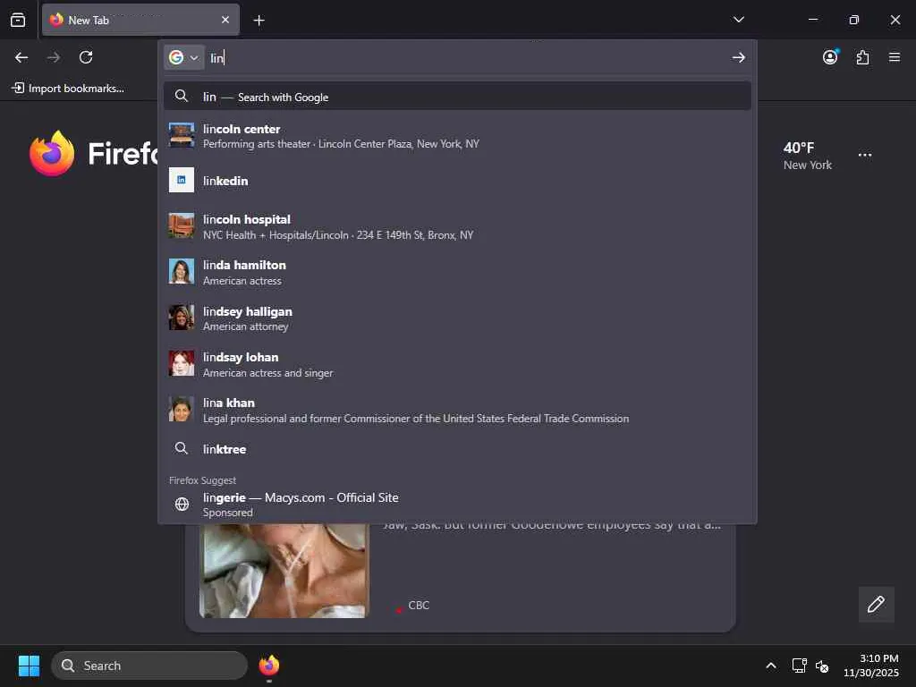
Task: Open a new tab with plus button
Action: click(259, 21)
